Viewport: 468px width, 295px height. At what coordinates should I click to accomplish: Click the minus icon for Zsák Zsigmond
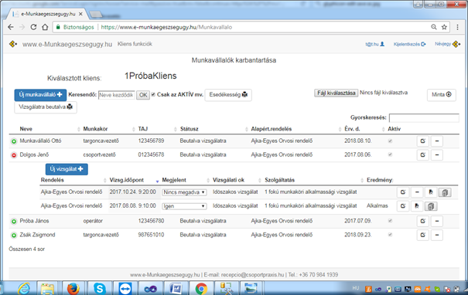436,235
